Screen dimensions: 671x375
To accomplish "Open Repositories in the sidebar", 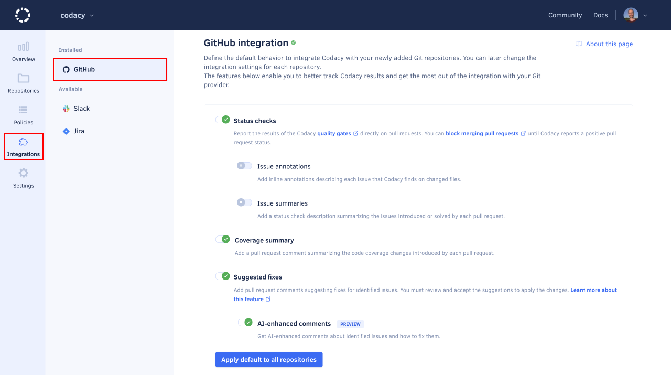I will point(24,83).
